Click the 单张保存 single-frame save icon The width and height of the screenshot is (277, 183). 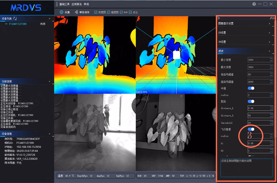(x=76, y=12)
